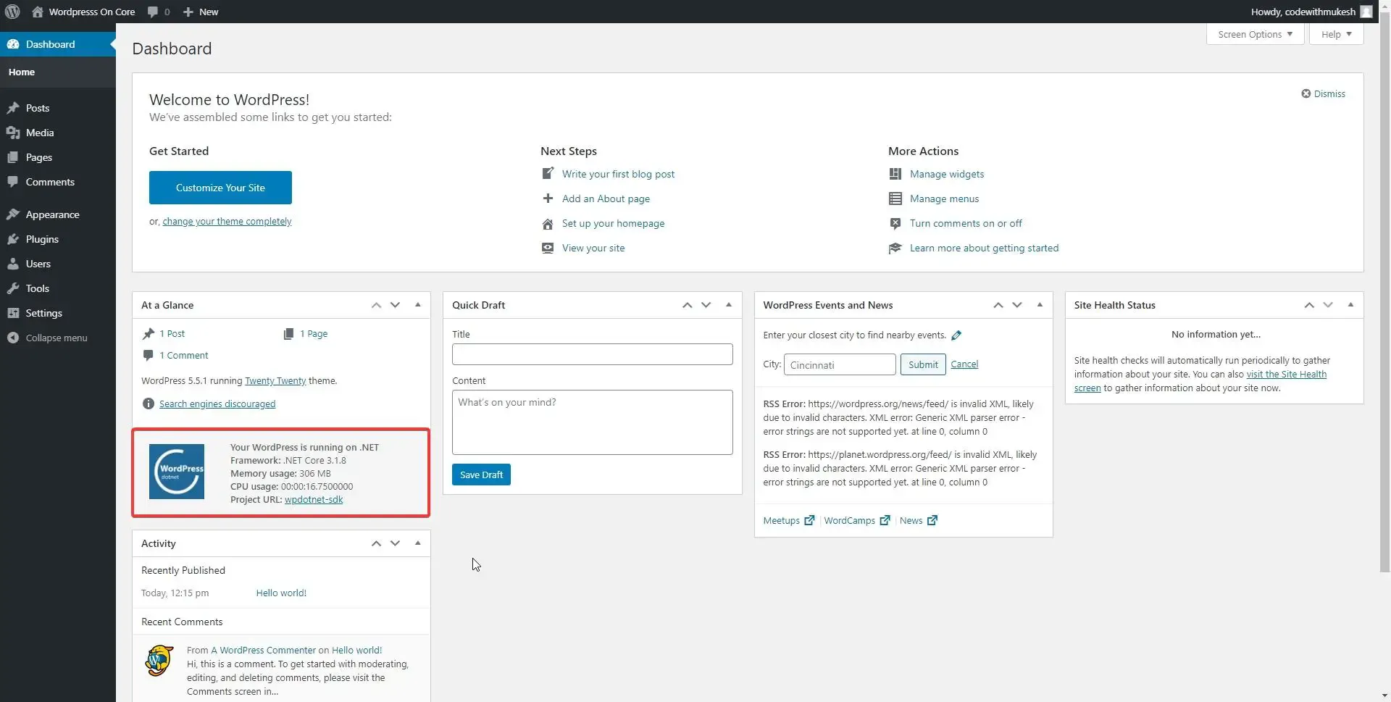The image size is (1391, 702).
Task: Open Settings using the gear icon
Action: [x=13, y=313]
